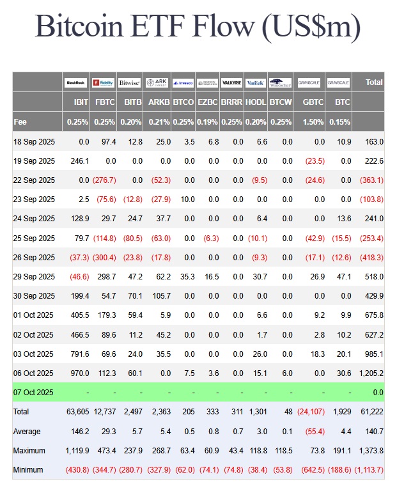This screenshot has width=397, height=493.
Task: Click the BlackRock logo in the header
Action: coord(76,82)
